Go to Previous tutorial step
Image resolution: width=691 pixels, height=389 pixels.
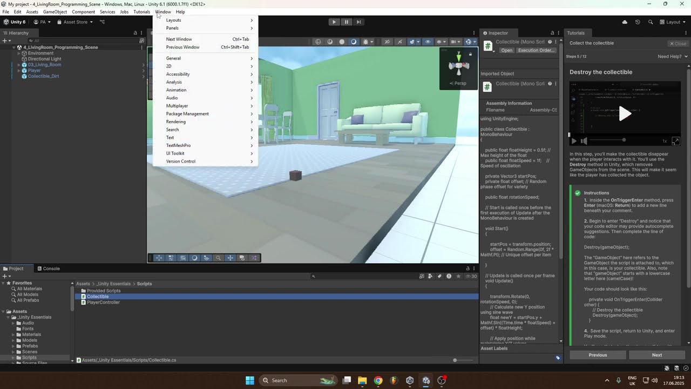(x=598, y=355)
